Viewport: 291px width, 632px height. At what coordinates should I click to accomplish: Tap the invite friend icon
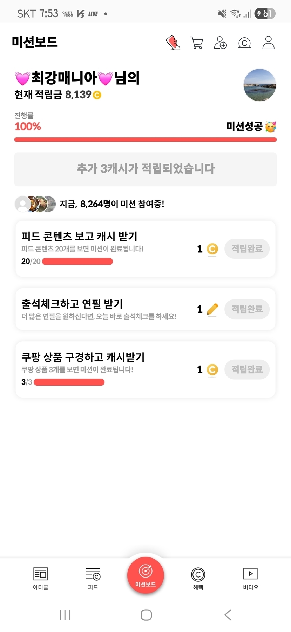click(x=221, y=43)
